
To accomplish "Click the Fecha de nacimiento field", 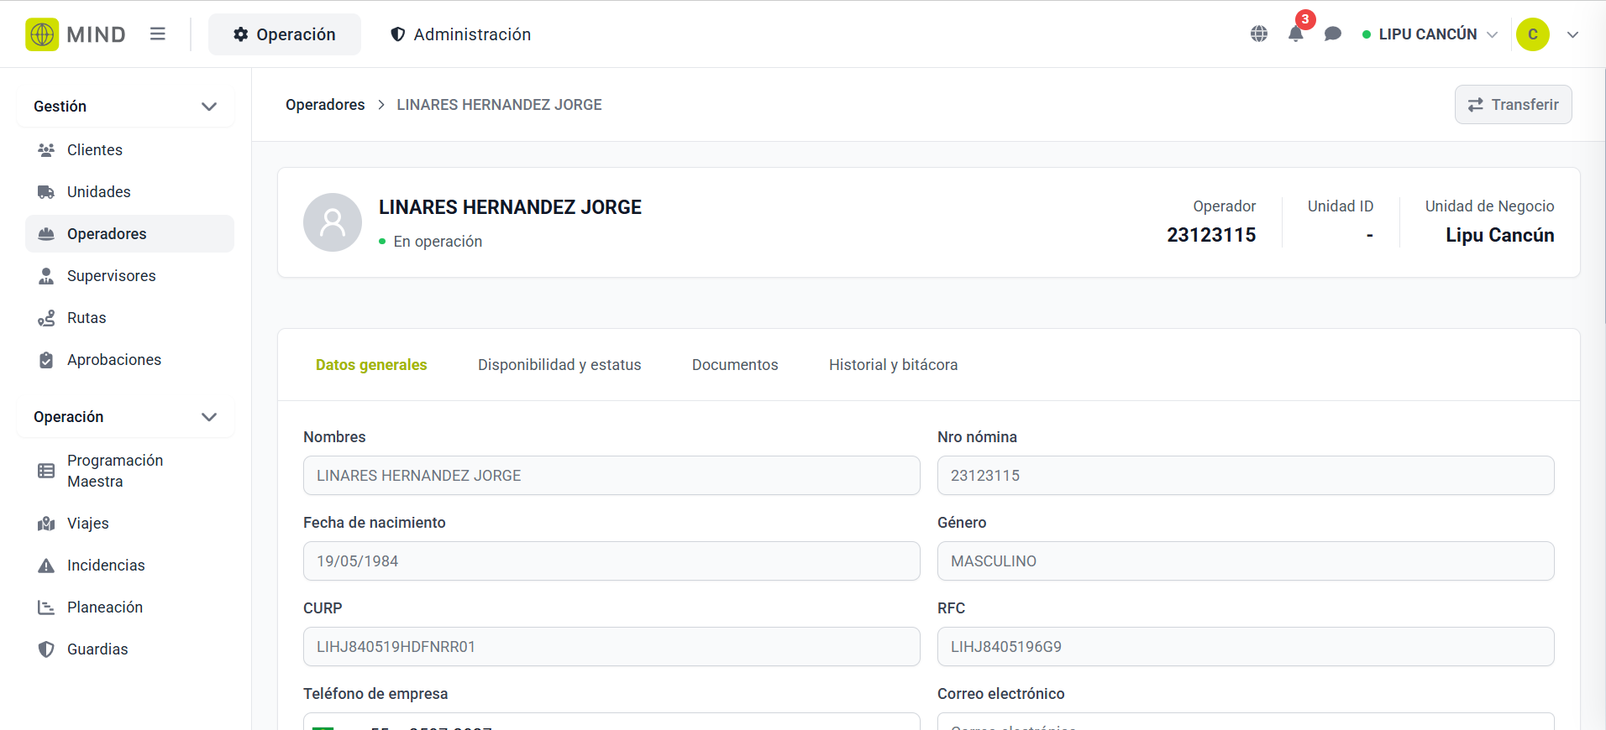I will click(x=611, y=561).
